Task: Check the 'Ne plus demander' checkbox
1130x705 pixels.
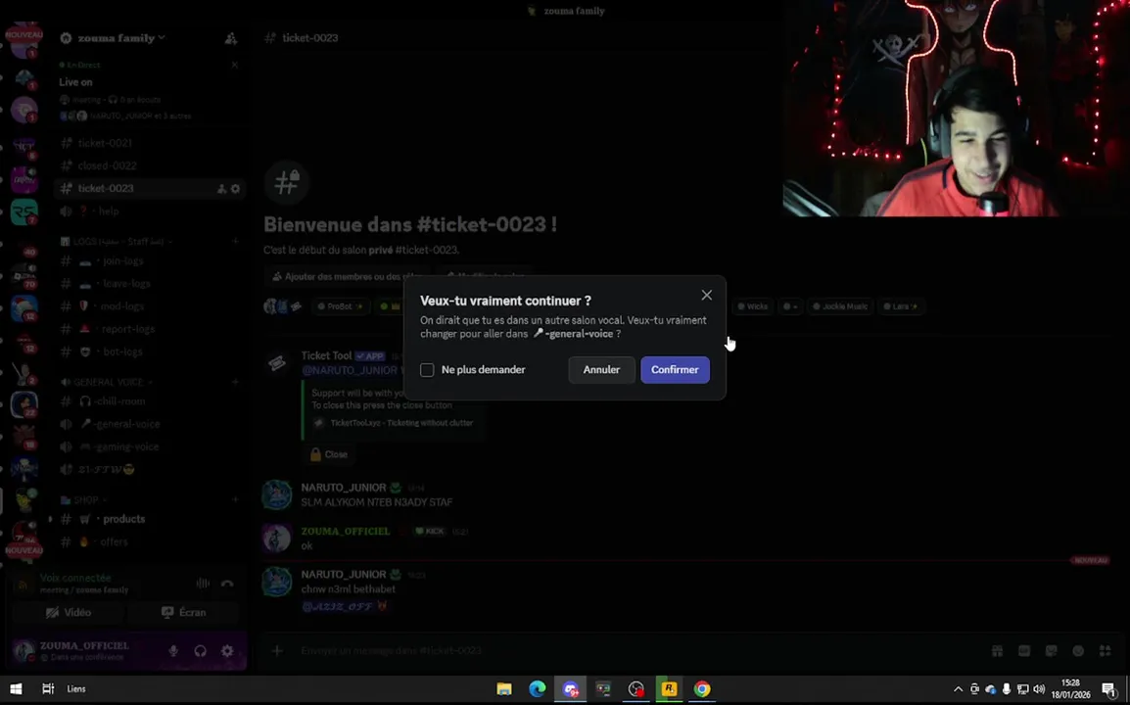Action: pyautogui.click(x=427, y=370)
